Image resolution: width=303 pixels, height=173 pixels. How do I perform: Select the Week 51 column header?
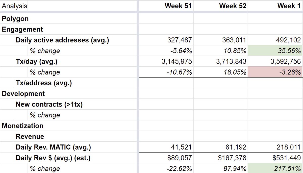pyautogui.click(x=166, y=6)
